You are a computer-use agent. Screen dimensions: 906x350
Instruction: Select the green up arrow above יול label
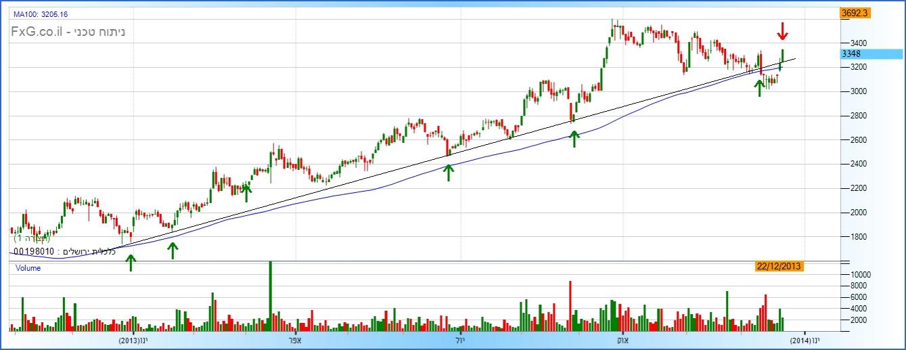448,172
